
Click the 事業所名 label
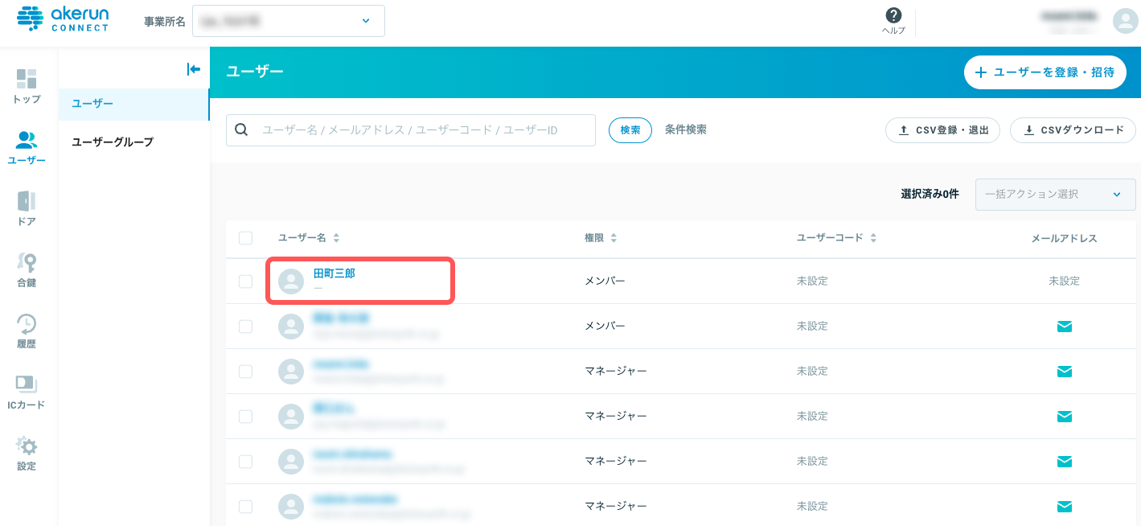tap(165, 22)
